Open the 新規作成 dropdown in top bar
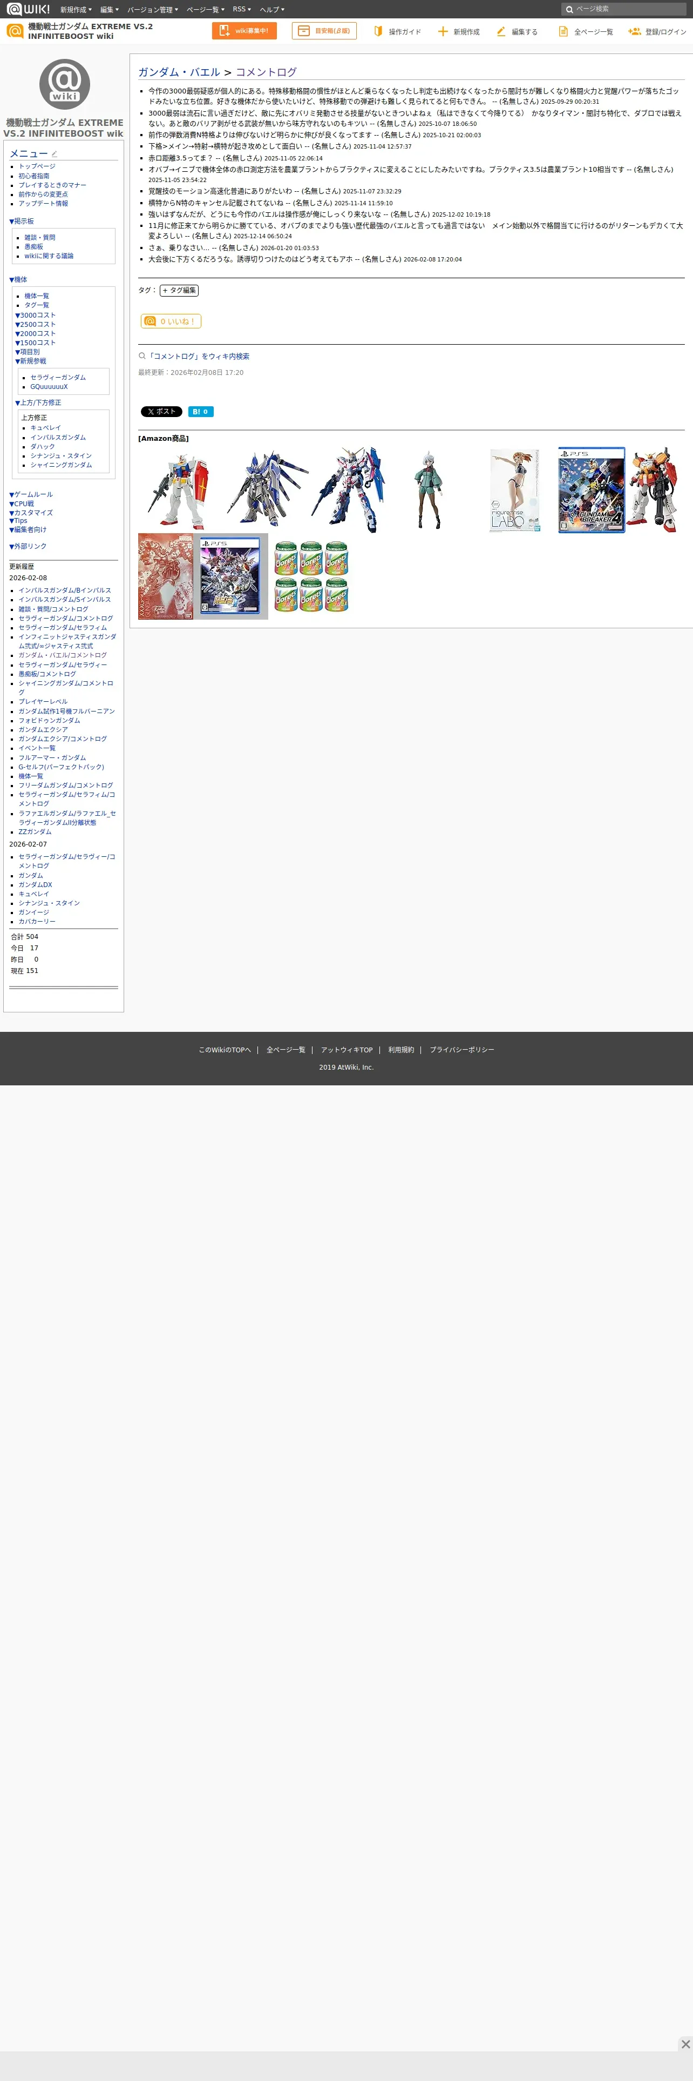Screen dimensions: 693x2081 (76, 9)
